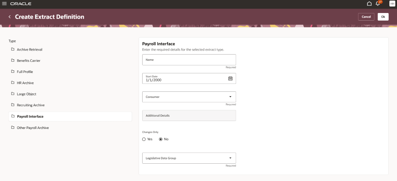Viewport: 397px width, 181px height.
Task: Open the hamburger navigation menu
Action: [4, 4]
